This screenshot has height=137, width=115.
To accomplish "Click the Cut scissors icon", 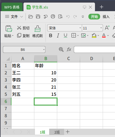I will click(19, 28).
